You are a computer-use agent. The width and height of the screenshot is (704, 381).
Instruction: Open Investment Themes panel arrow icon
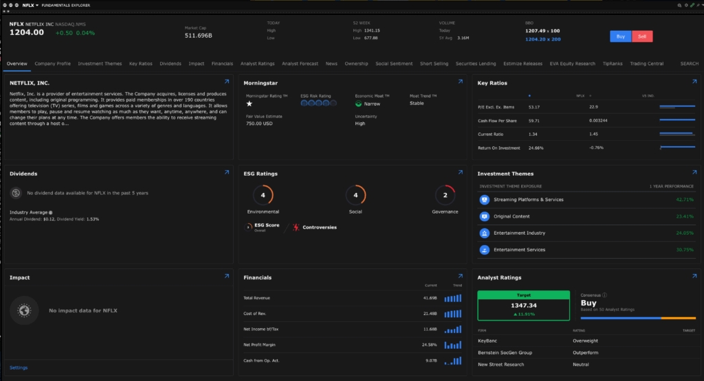(694, 173)
